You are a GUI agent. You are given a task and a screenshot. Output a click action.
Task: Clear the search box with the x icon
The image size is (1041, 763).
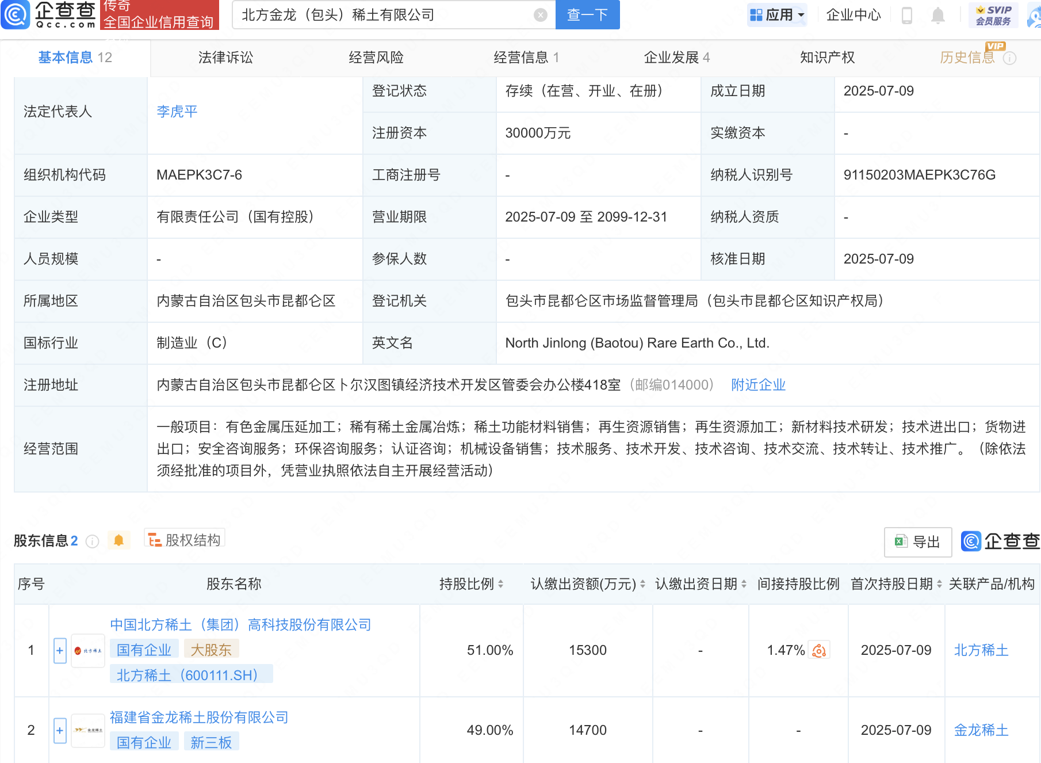pyautogui.click(x=540, y=15)
